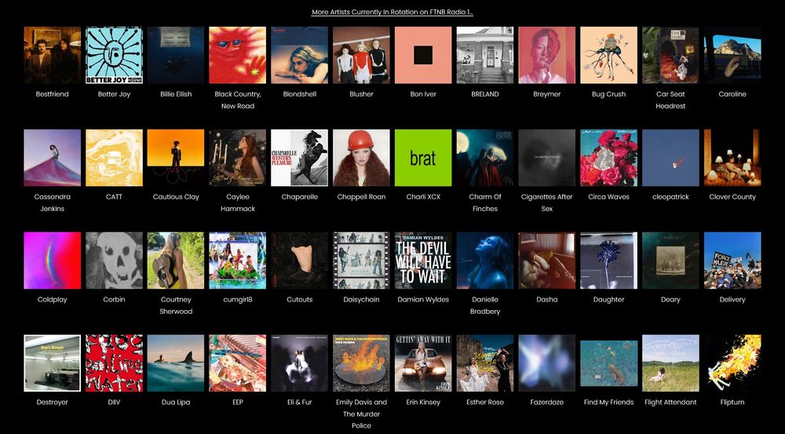This screenshot has width=785, height=434.
Task: Open the Cigarettes After Sex album cover
Action: (x=546, y=158)
